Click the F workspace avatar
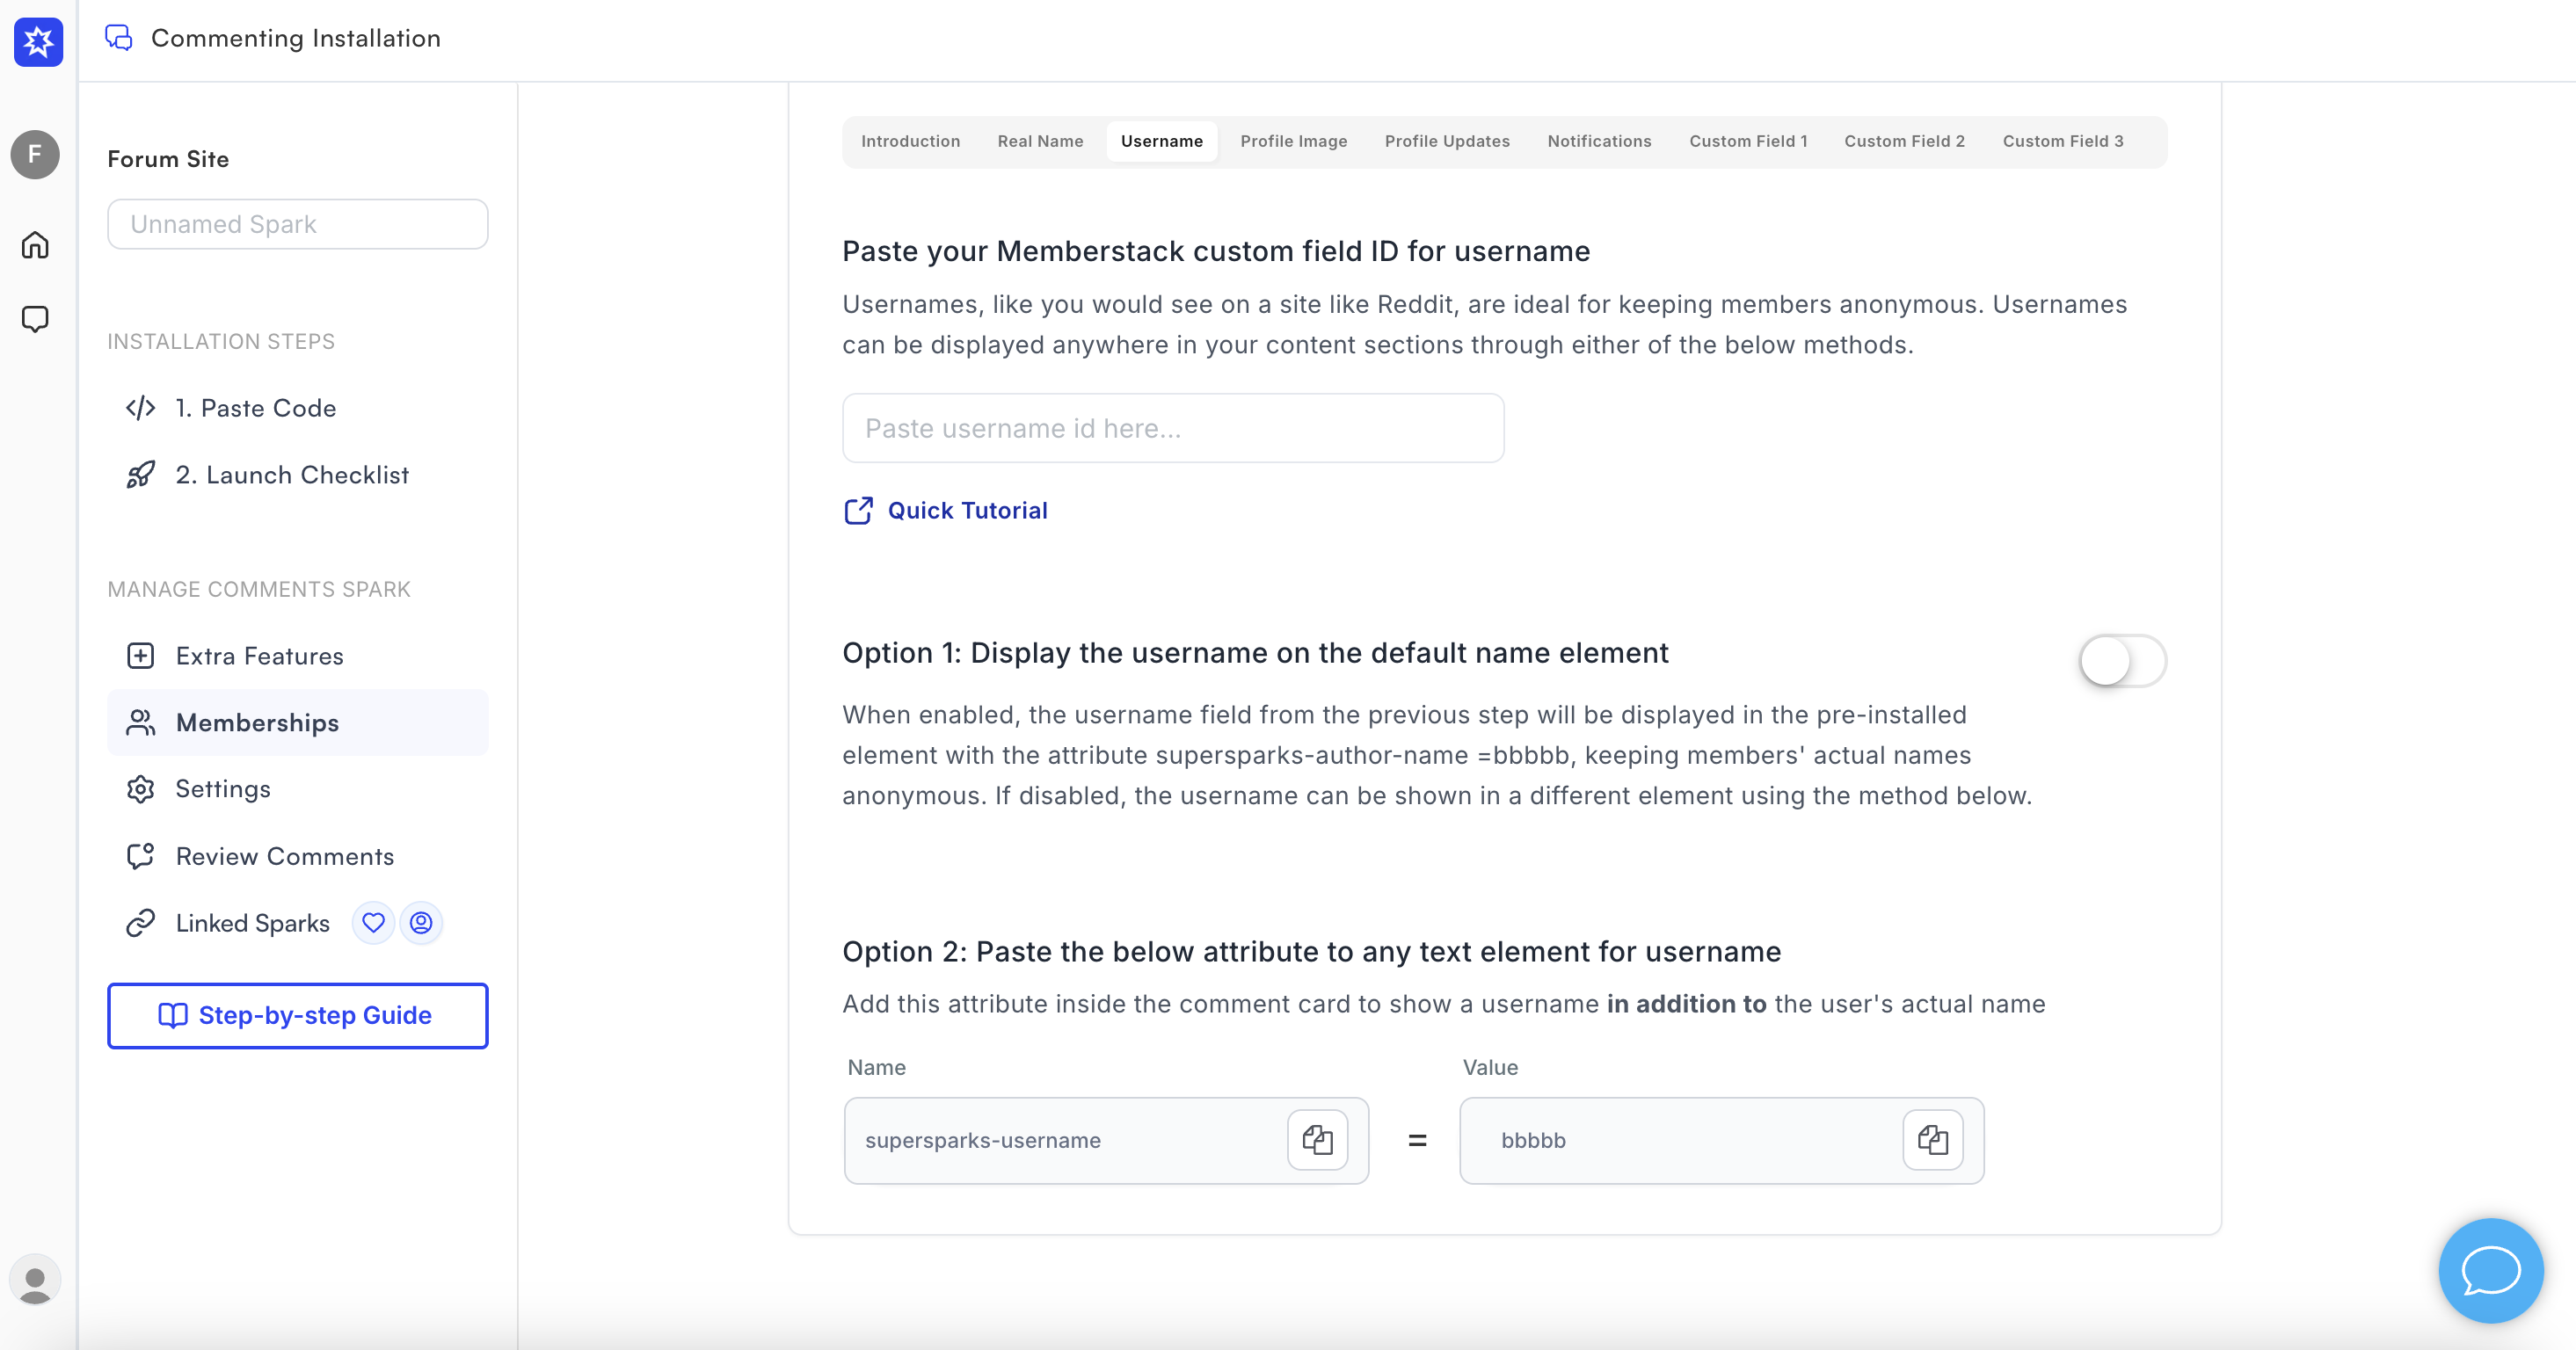2576x1350 pixels. coord(35,154)
